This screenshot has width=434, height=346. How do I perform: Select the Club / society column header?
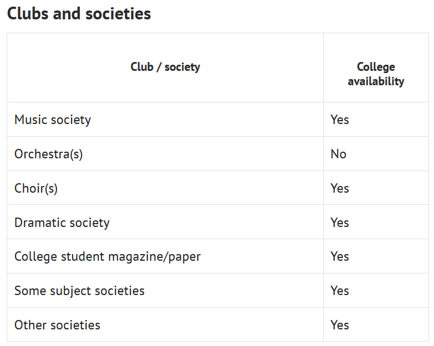click(x=165, y=67)
